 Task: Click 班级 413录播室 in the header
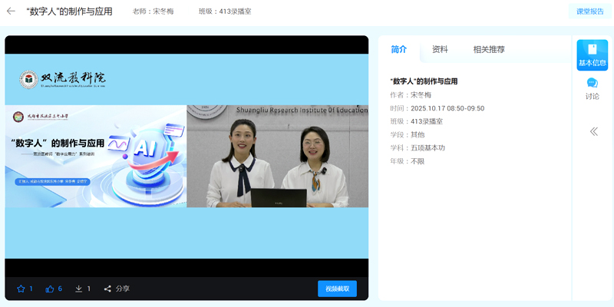tap(224, 12)
